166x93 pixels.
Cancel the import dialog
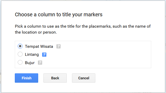tap(84, 78)
